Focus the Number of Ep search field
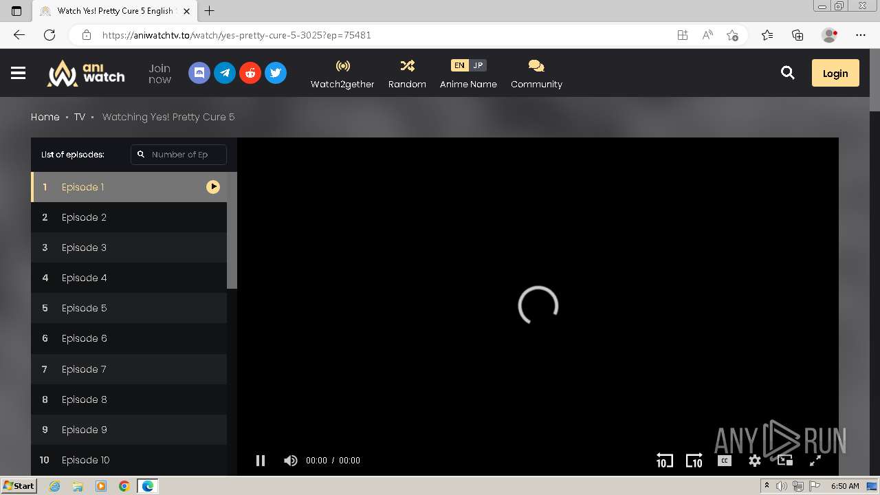Viewport: 880px width, 495px height. point(179,155)
